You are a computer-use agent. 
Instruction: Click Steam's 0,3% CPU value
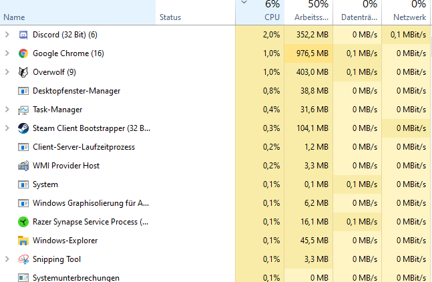271,128
